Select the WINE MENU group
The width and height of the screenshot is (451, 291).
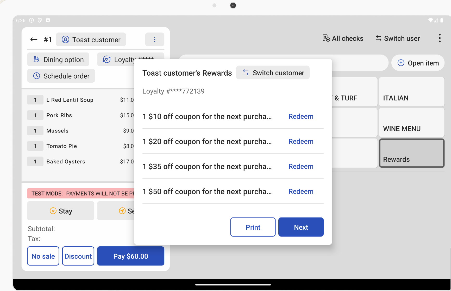pos(411,123)
